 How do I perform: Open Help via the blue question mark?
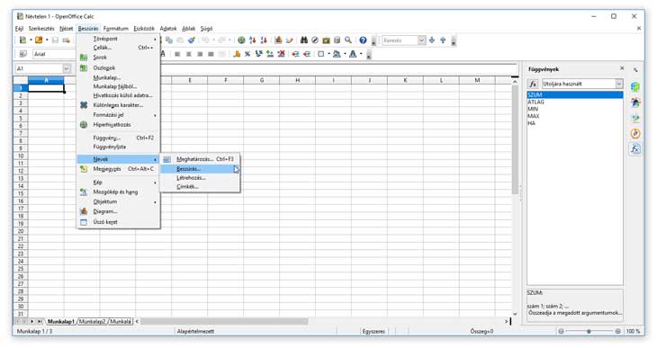point(363,40)
